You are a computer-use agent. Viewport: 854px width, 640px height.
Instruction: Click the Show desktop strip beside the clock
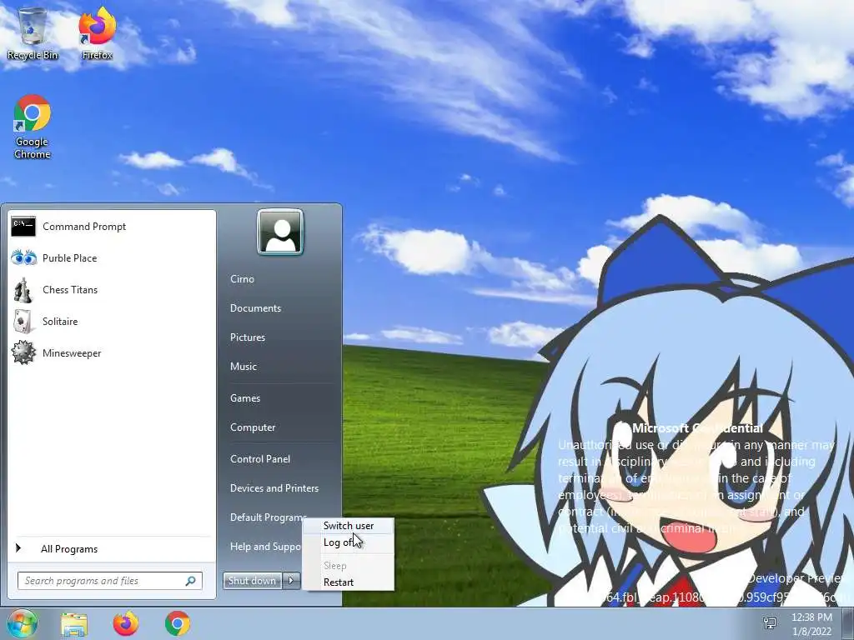pyautogui.click(x=848, y=624)
